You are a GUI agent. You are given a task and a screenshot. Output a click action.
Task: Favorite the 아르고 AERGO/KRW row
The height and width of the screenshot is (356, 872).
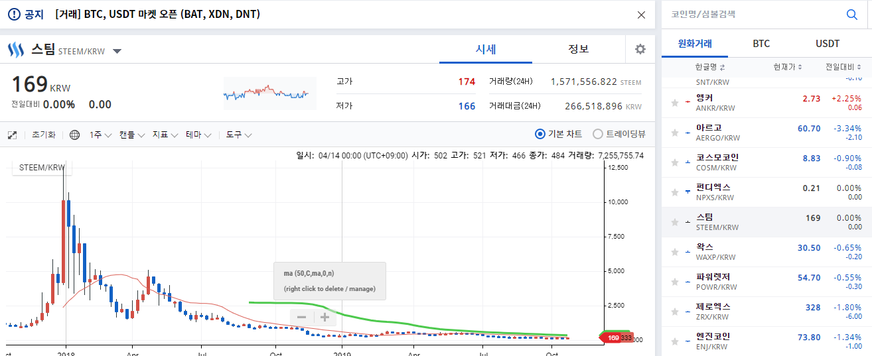(x=675, y=133)
